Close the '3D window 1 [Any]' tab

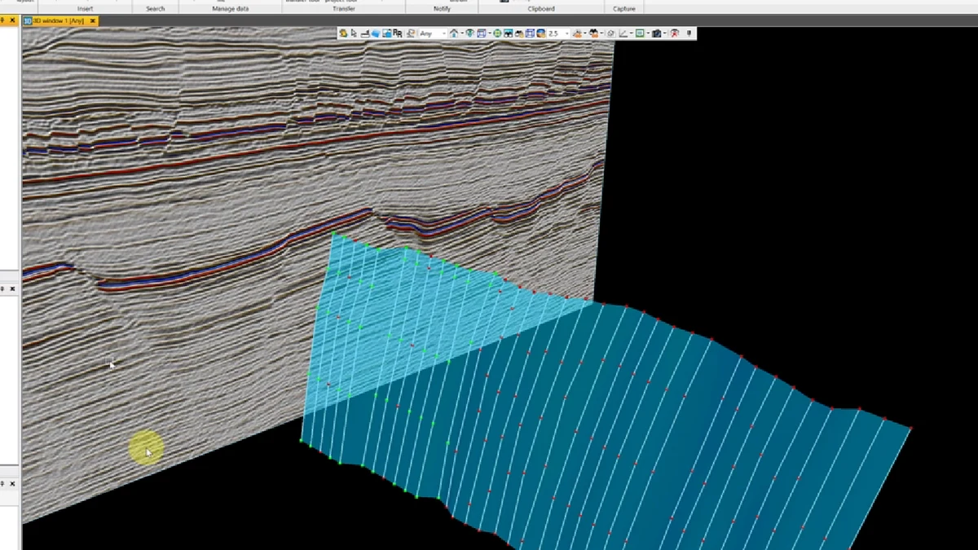92,20
